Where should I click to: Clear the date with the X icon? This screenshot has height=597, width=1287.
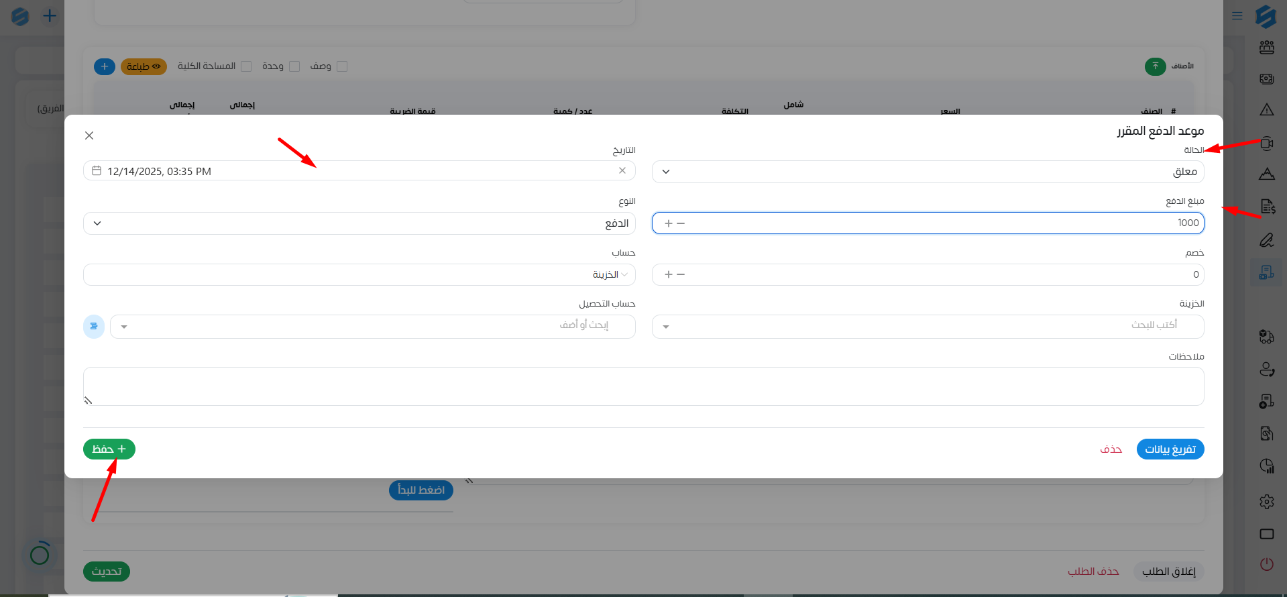tap(622, 170)
